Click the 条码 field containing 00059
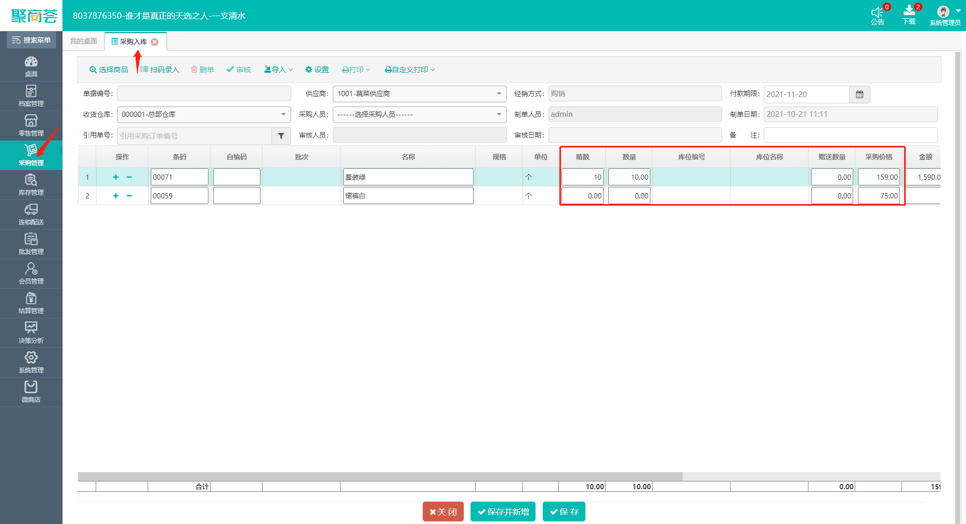 pos(179,196)
